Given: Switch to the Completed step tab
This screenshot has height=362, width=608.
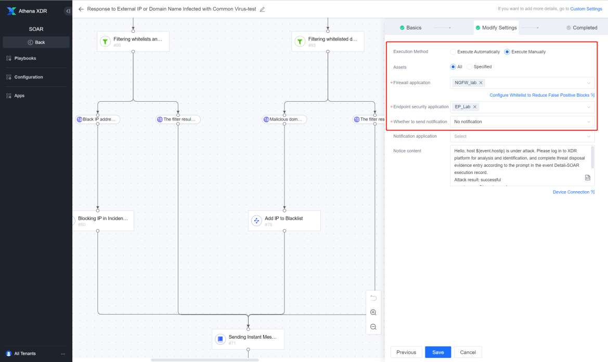Looking at the screenshot, I should [x=581, y=28].
